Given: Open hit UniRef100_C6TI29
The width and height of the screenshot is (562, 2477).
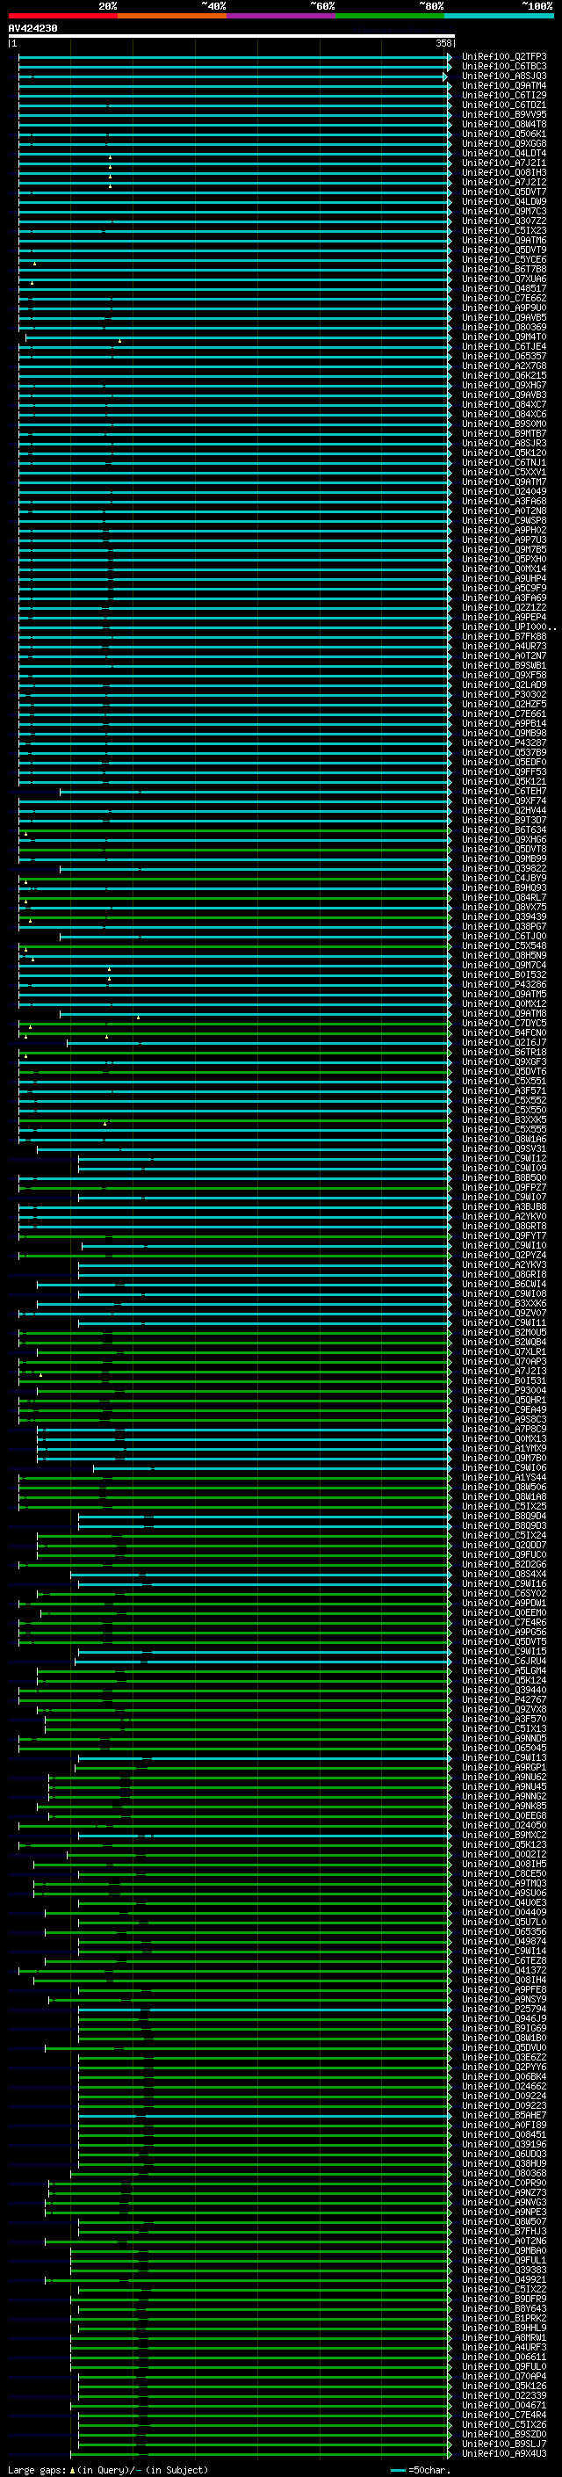Looking at the screenshot, I should 504,95.
